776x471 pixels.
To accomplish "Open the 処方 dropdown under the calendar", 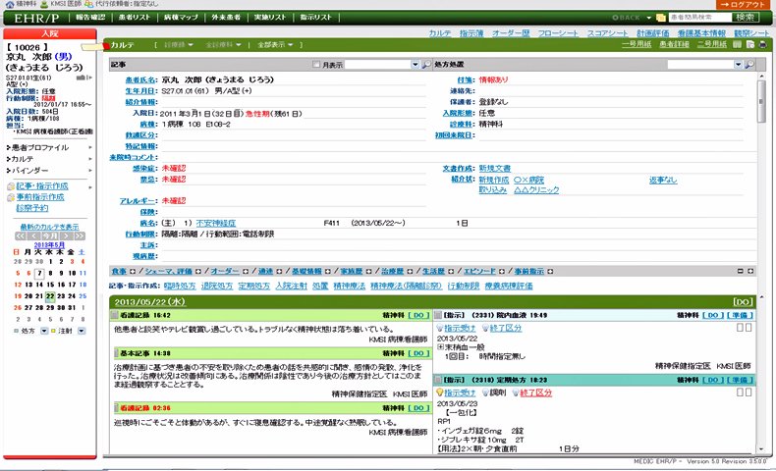I will pos(44,331).
